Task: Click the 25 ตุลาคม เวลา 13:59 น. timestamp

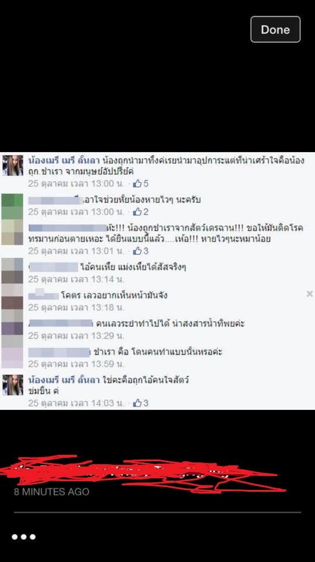Action: coord(76,364)
